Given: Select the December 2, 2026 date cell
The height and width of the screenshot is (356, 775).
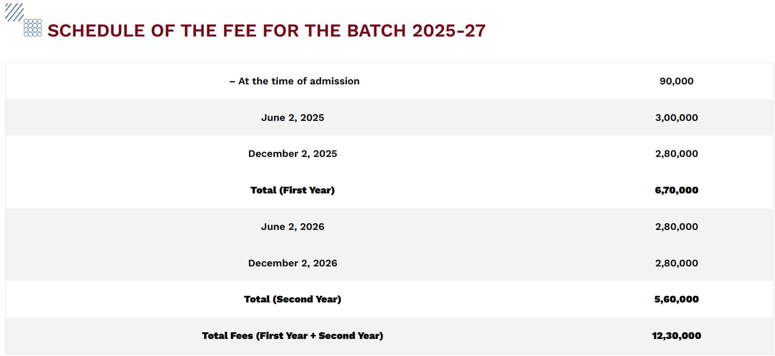Looking at the screenshot, I should [x=293, y=263].
